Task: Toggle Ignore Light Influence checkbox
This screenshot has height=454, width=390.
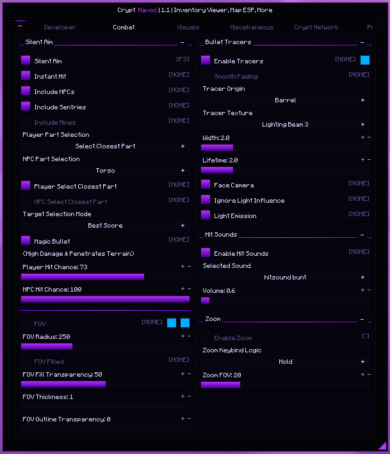Action: pyautogui.click(x=206, y=200)
